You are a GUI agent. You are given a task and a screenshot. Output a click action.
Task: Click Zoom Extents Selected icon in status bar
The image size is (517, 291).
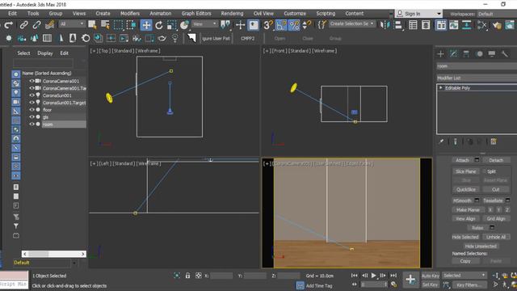pos(177,275)
